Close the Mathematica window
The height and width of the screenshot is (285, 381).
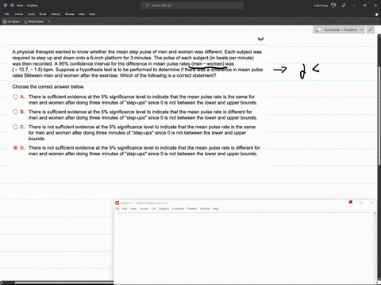point(371,203)
